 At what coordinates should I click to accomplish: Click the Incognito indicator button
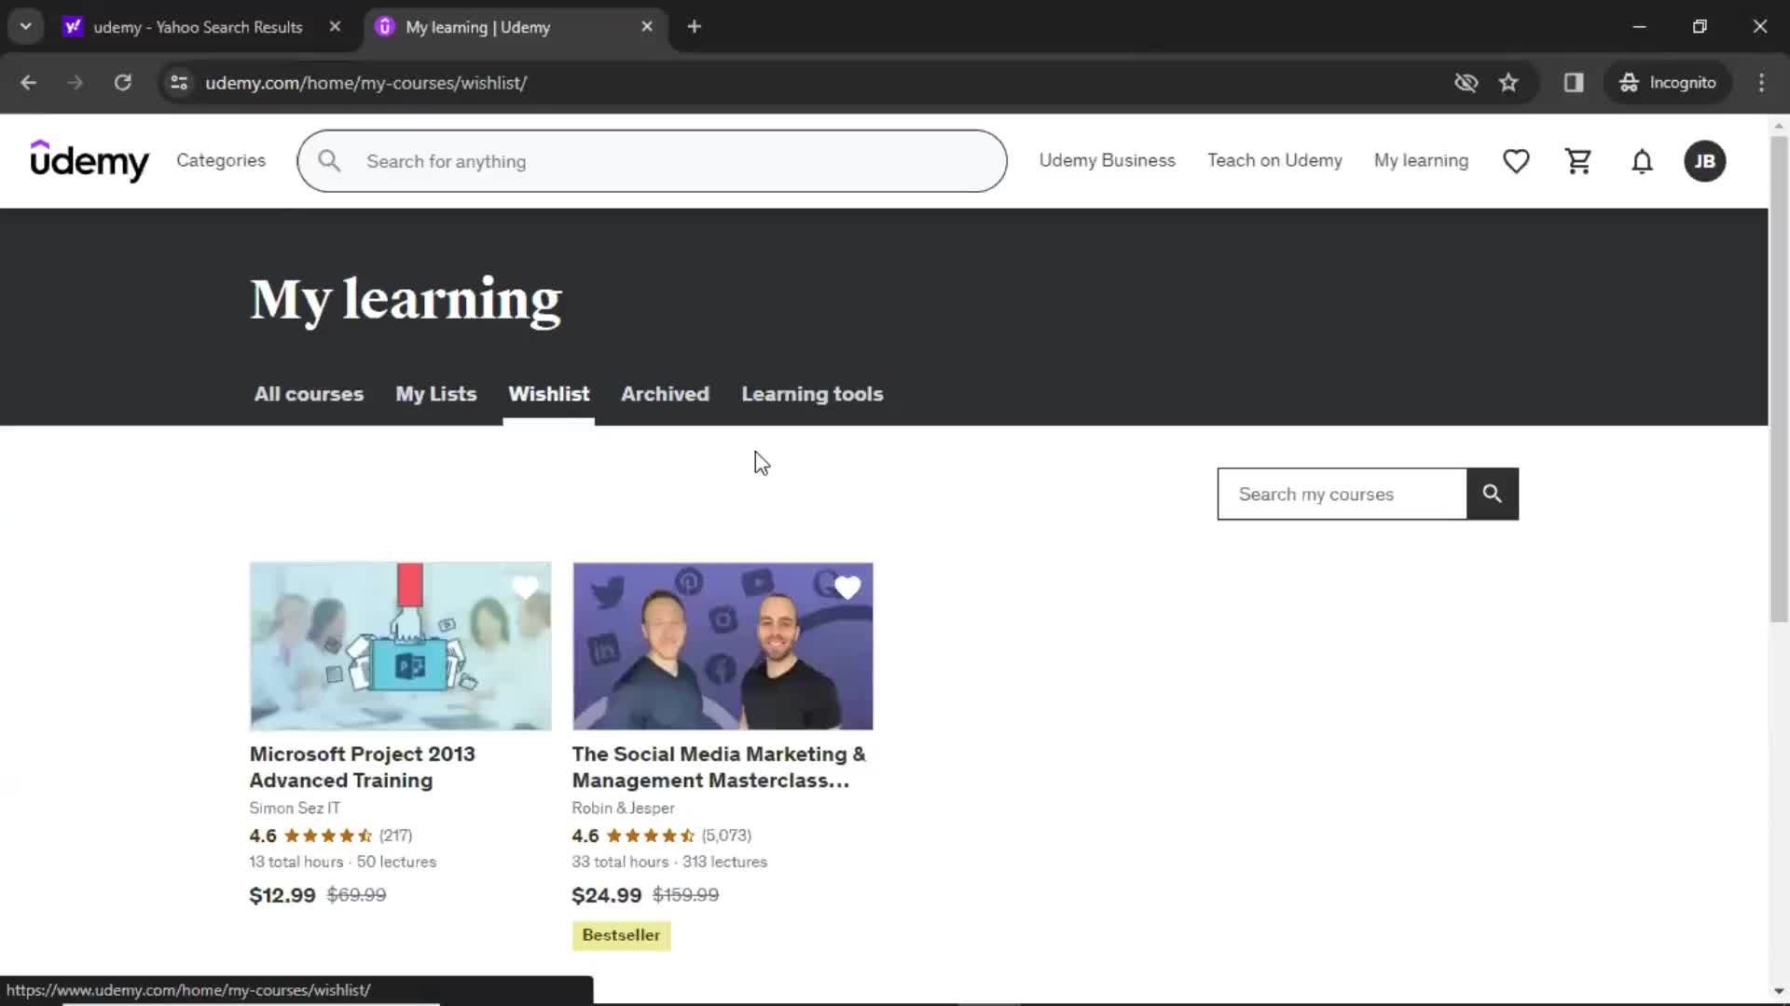point(1667,83)
